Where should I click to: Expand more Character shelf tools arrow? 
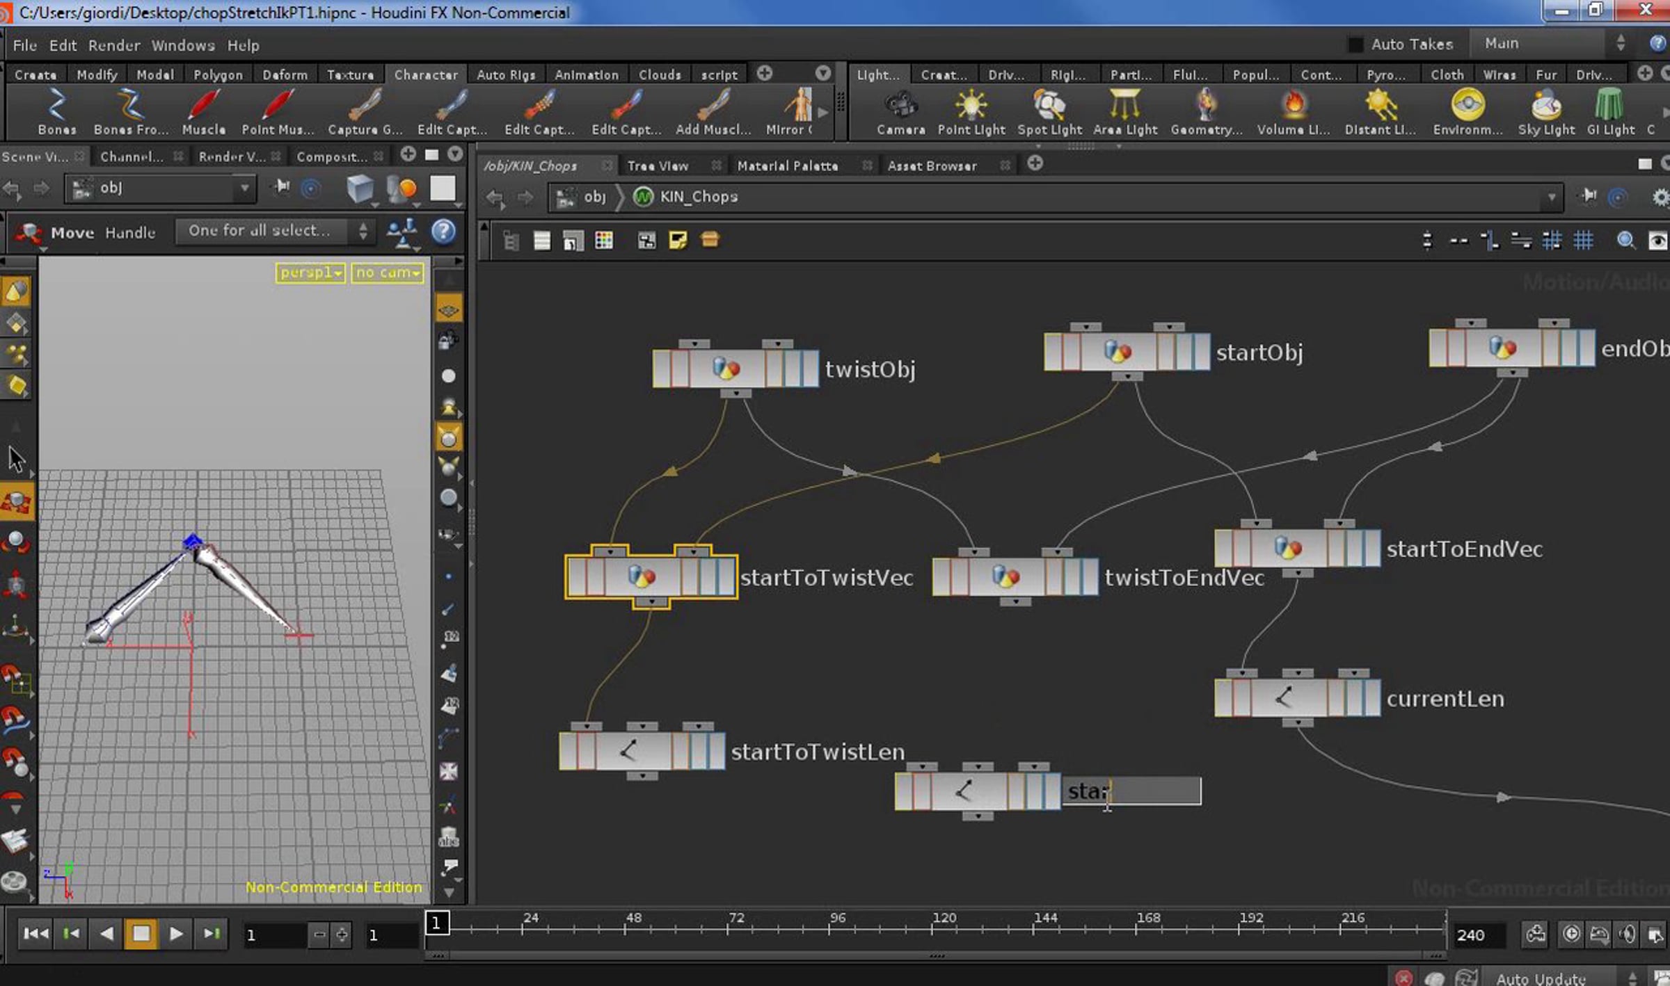tap(822, 112)
